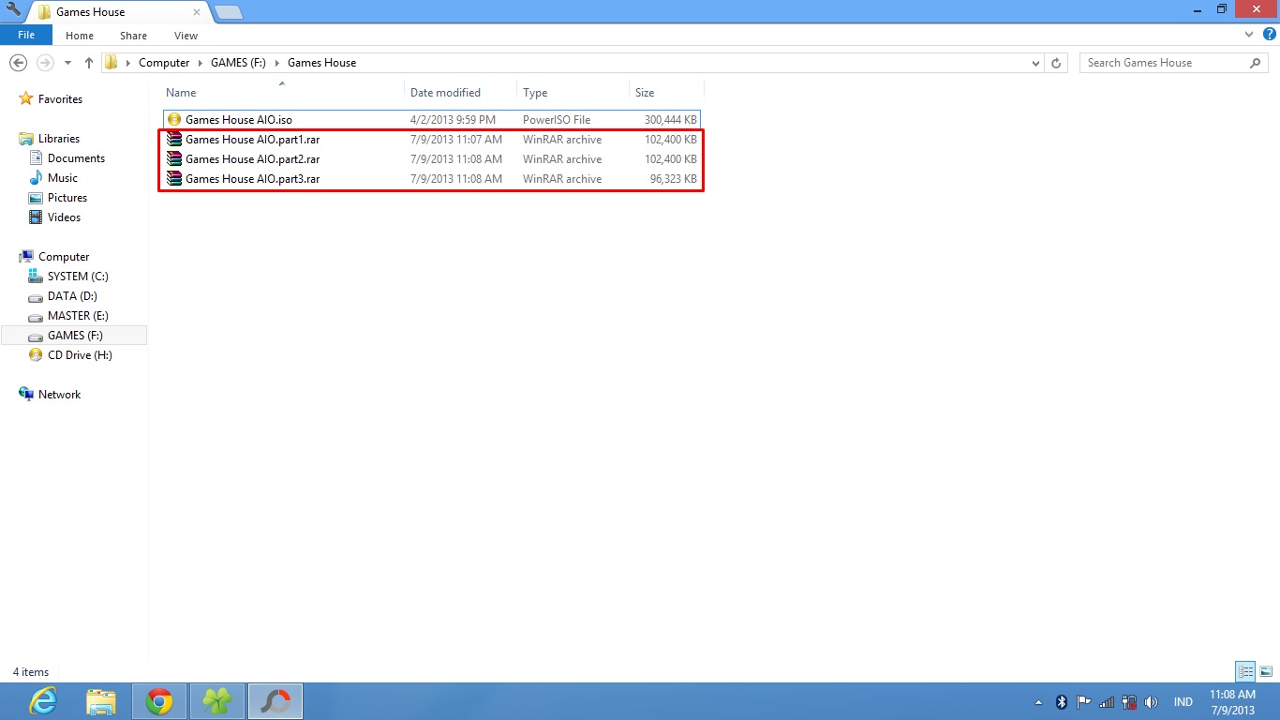Viewport: 1280px width, 720px height.
Task: Switch to Details view layout button
Action: pos(1245,671)
